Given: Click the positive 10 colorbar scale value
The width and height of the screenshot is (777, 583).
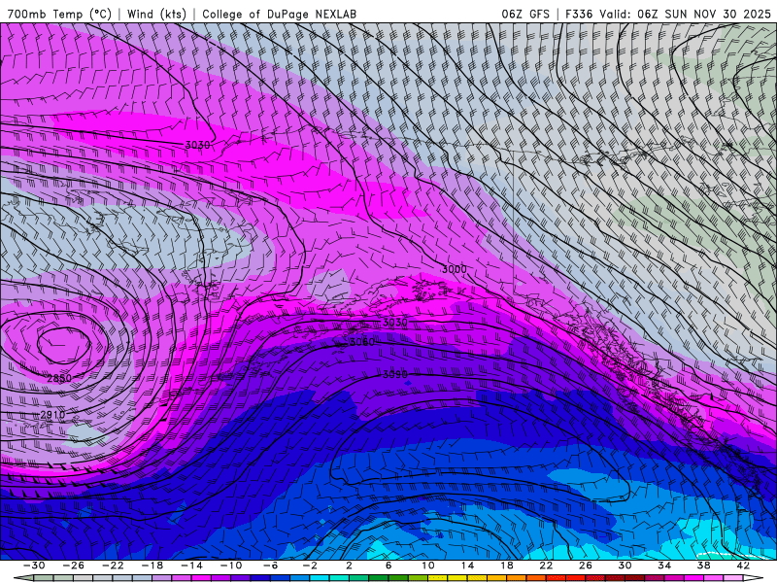Looking at the screenshot, I should tap(428, 566).
